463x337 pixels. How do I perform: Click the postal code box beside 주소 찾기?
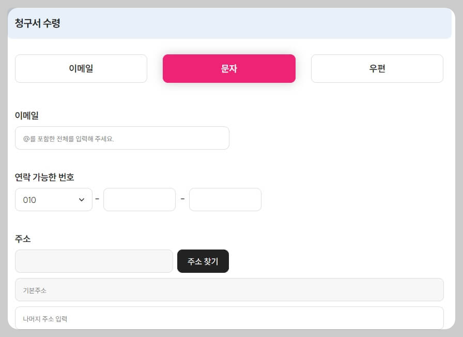point(94,261)
